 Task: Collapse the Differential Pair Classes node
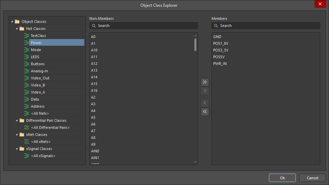[17, 120]
